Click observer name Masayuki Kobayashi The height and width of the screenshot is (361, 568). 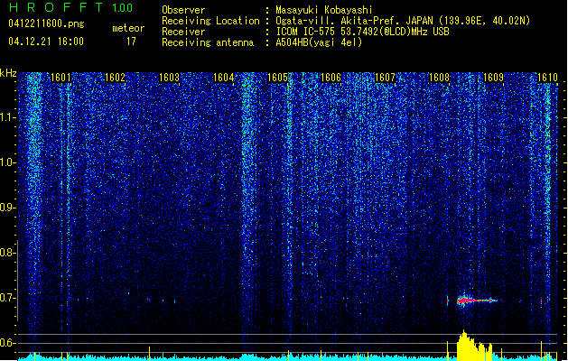(324, 10)
